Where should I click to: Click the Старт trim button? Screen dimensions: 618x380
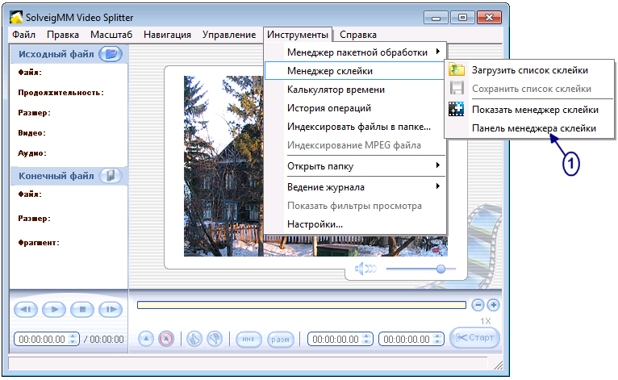474,337
